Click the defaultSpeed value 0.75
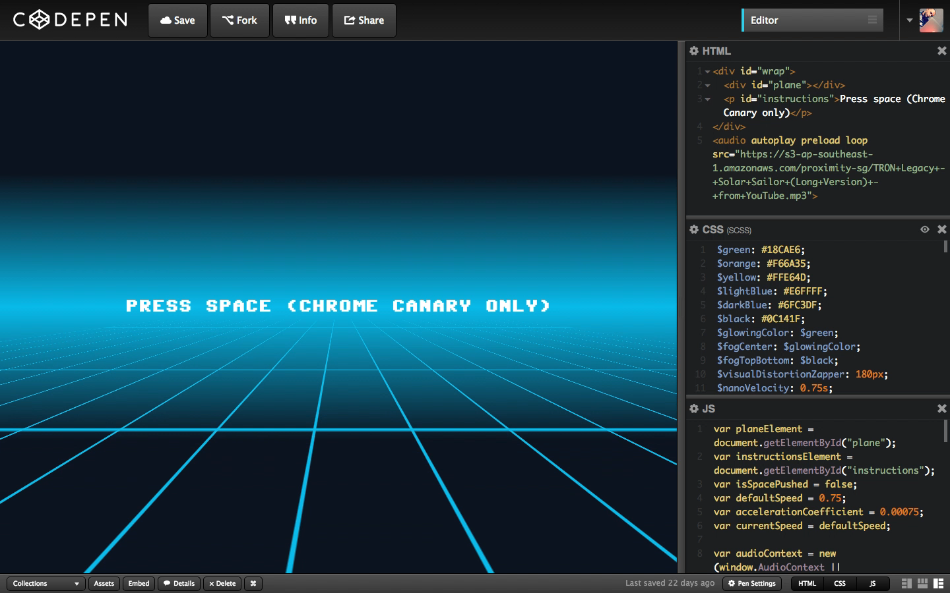 tap(830, 498)
